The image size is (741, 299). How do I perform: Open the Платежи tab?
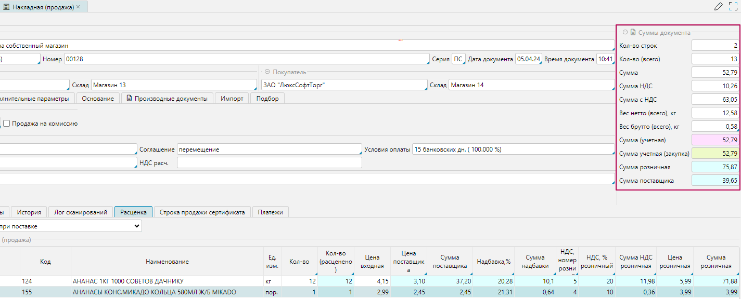pyautogui.click(x=270, y=212)
